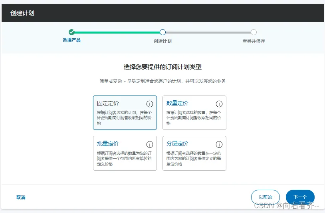325x213 pixels.
Task: Click info icon on 固定定价 card
Action: (150, 104)
